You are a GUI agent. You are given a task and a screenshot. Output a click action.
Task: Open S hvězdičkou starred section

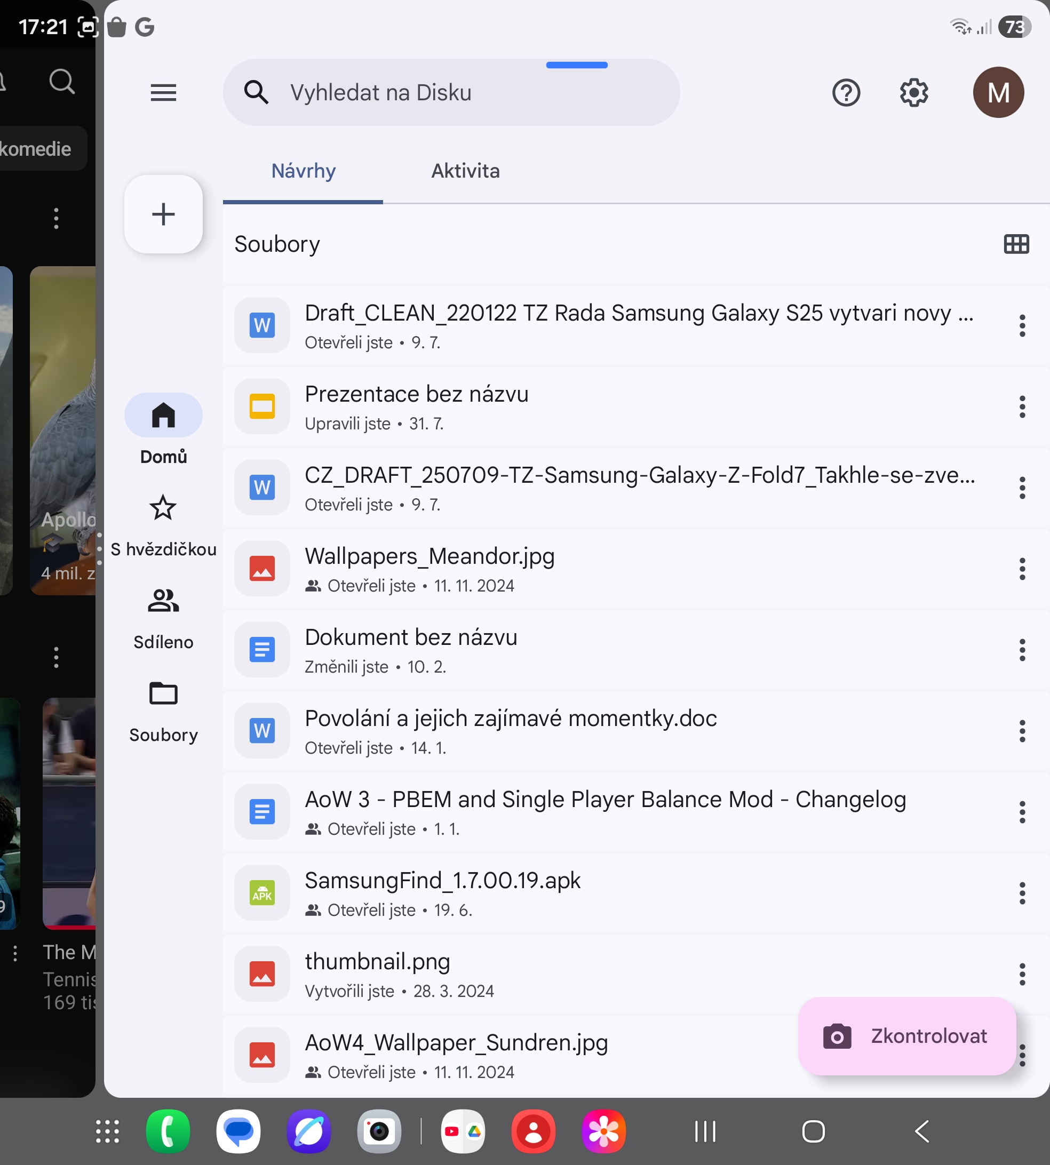point(163,526)
